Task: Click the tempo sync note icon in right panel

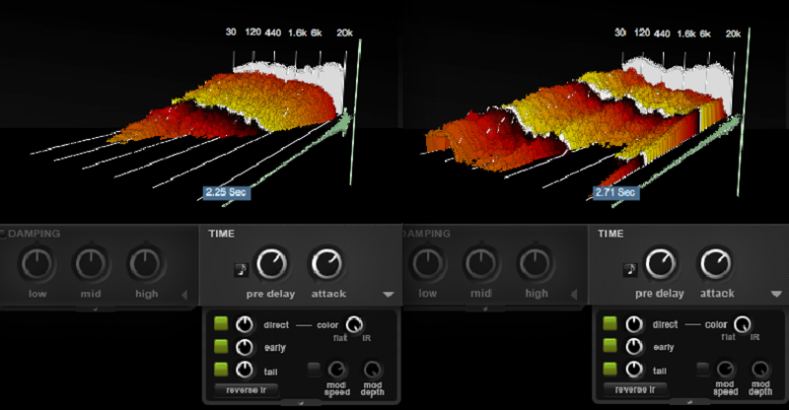Action: 628,269
